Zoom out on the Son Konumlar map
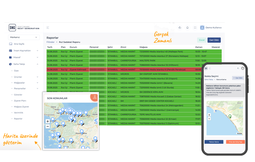Image resolution: width=255 pixels, height=162 pixels. [48, 126]
